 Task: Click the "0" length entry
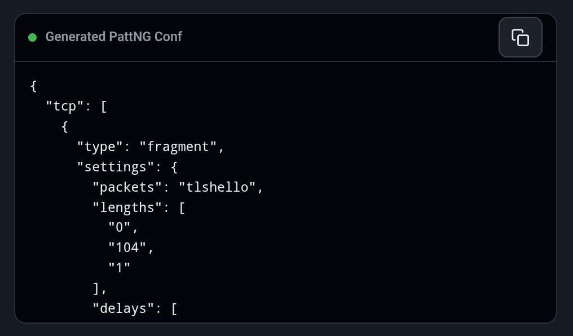(120, 228)
